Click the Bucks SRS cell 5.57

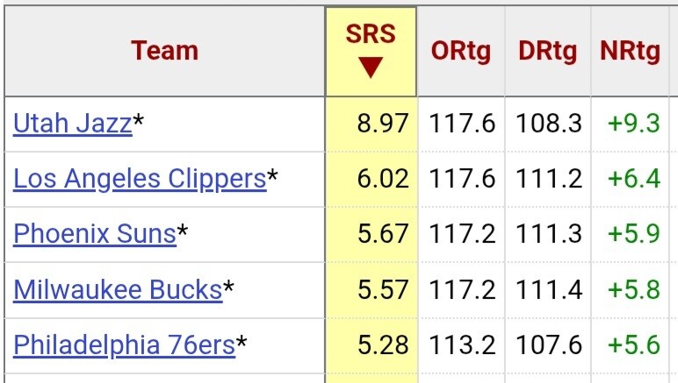coord(383,289)
